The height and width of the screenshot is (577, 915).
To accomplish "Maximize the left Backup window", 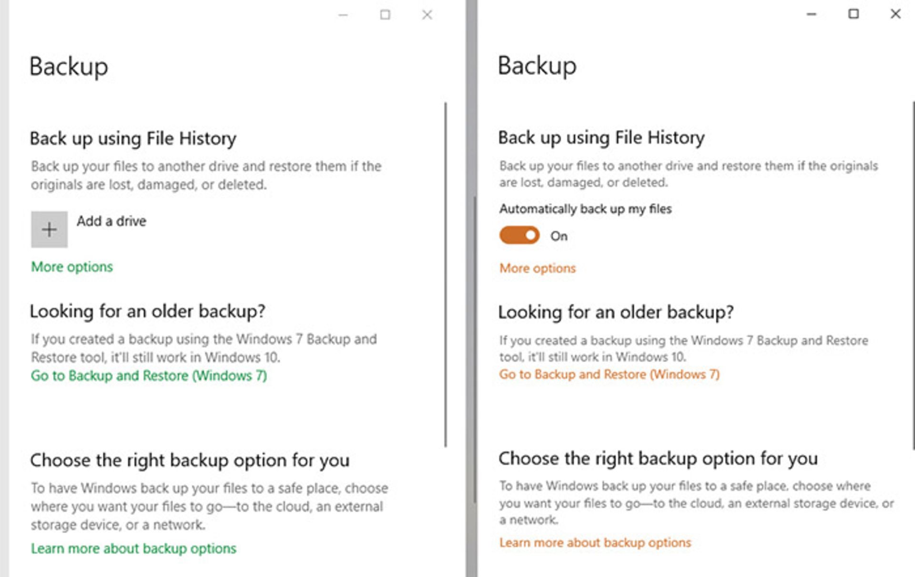I will 385,15.
